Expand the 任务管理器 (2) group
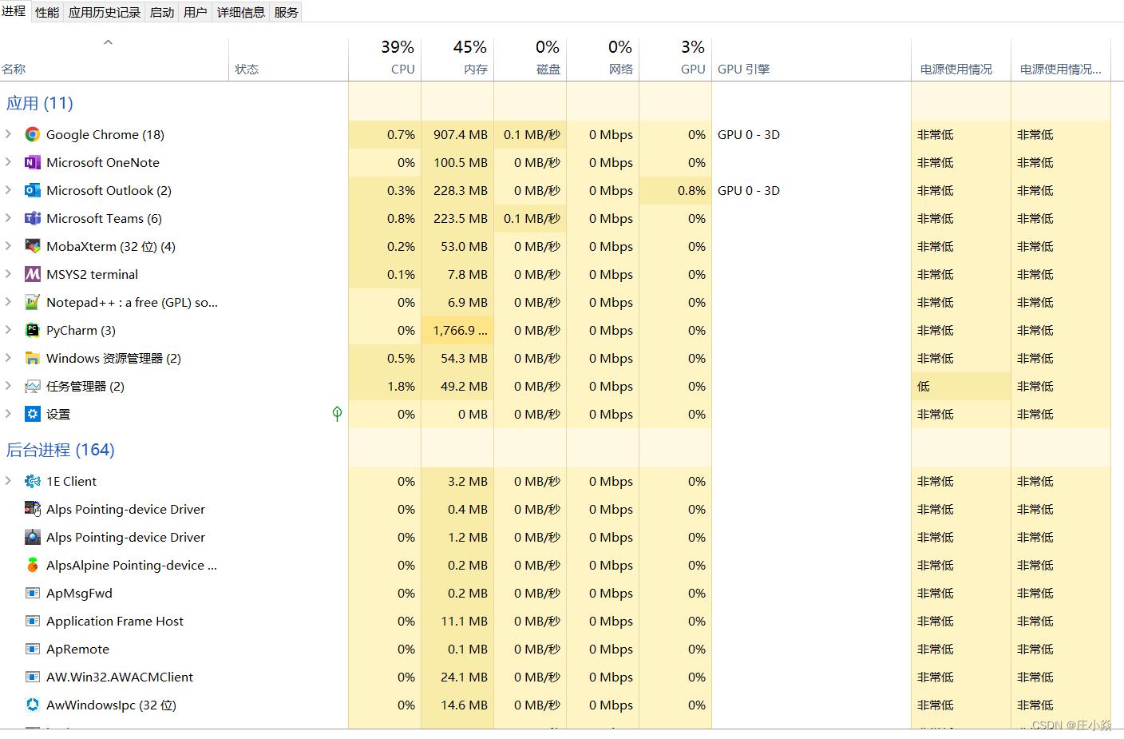This screenshot has width=1124, height=739. [8, 386]
